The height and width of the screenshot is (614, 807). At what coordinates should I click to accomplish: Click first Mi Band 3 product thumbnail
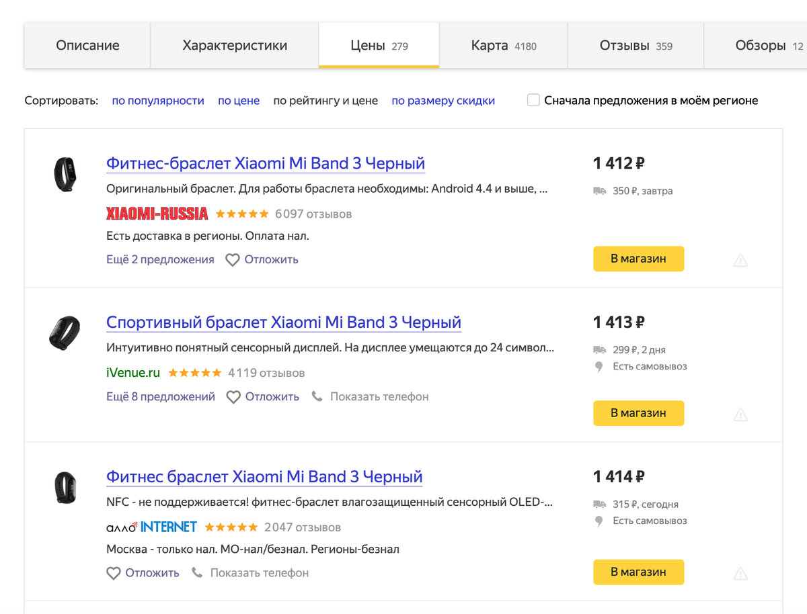(65, 173)
